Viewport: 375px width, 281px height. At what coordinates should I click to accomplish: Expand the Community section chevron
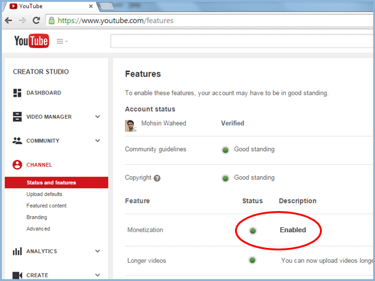coord(97,141)
